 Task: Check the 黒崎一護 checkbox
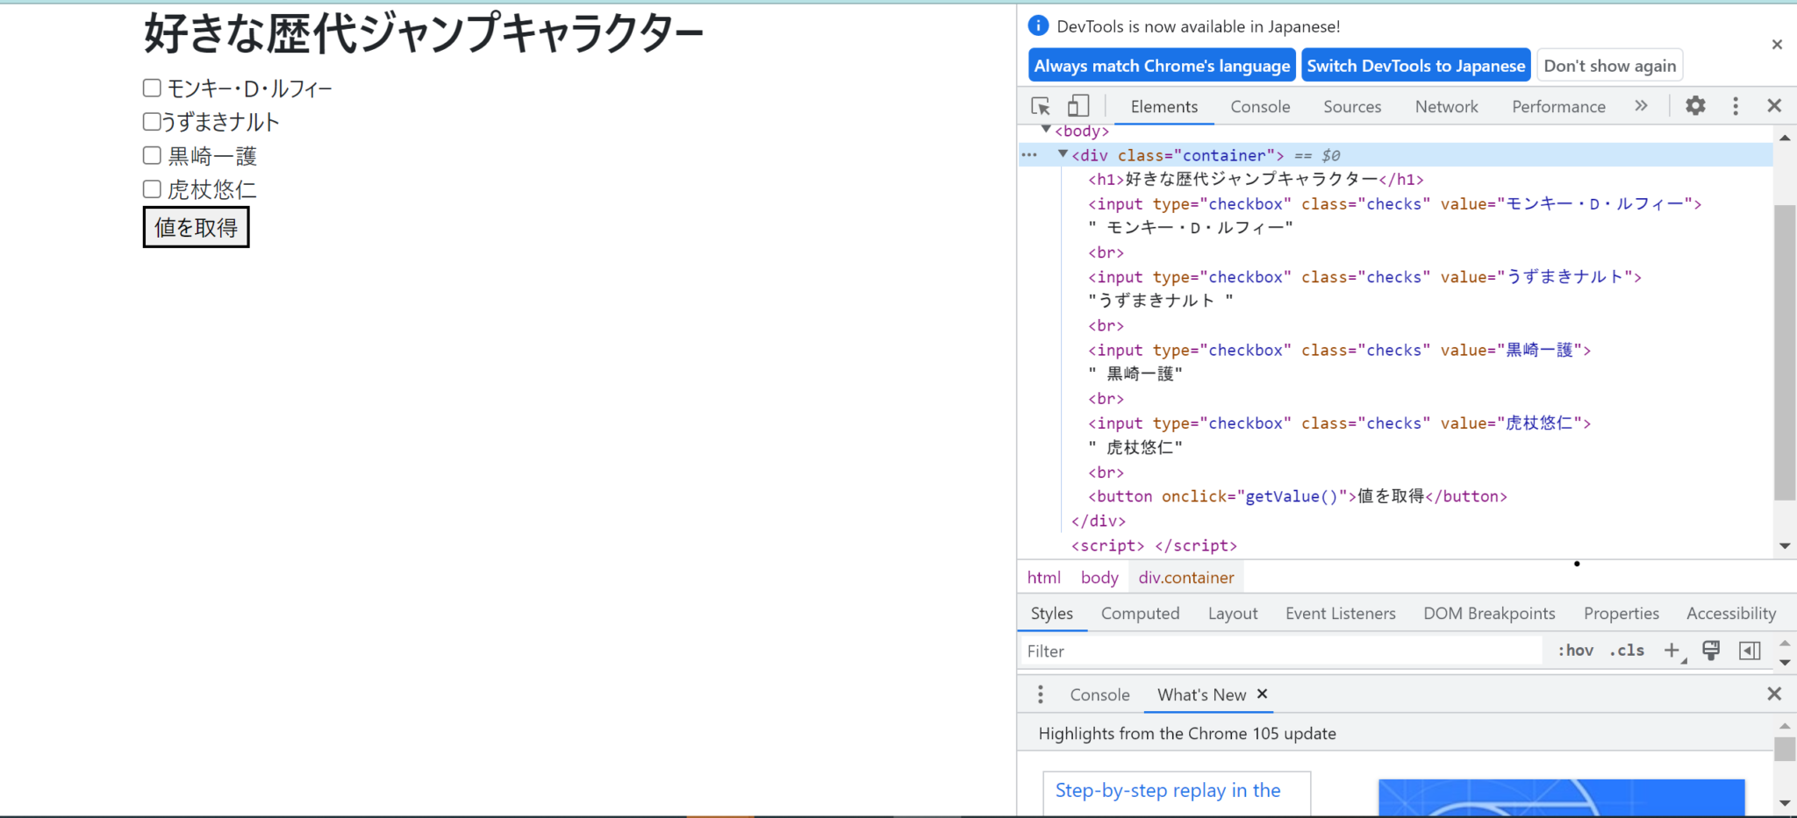(151, 154)
